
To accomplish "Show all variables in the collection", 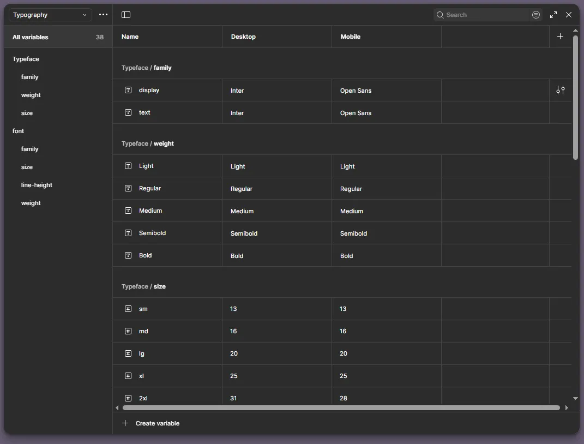I will 31,37.
